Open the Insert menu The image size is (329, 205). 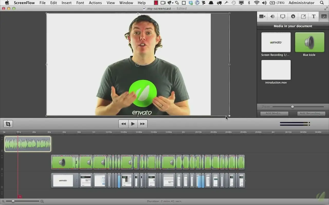coord(67,3)
